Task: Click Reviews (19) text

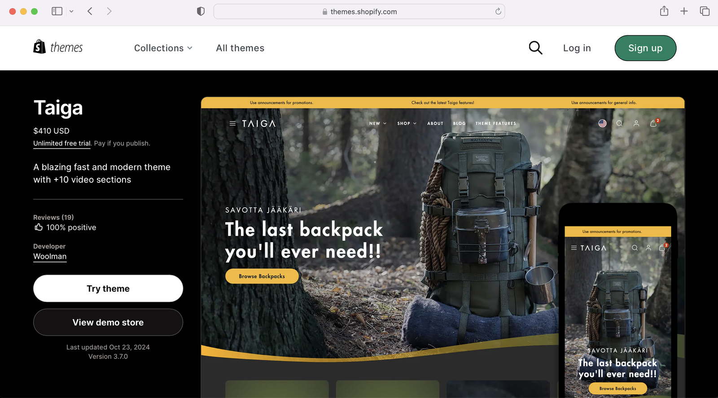Action: (x=53, y=217)
